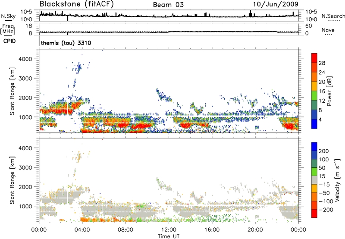
Task: Click the tall noise spike near 19:30 UT
Action: (x=250, y=13)
